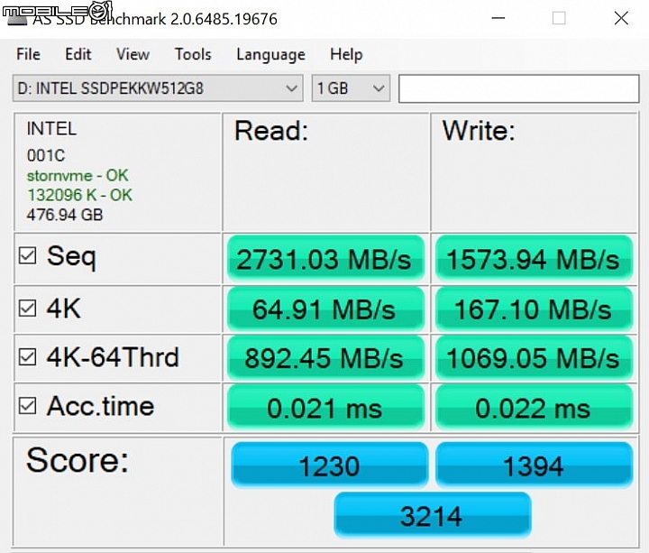Expand the 1 GB test size dropdown
This screenshot has width=649, height=553.
351,88
